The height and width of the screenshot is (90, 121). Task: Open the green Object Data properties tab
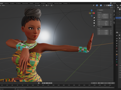[117, 62]
